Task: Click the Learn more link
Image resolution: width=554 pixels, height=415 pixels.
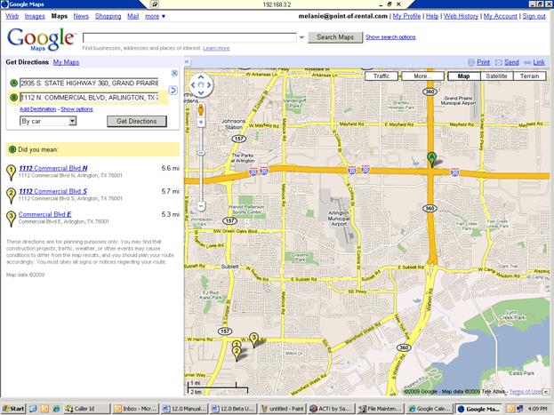Action: click(x=216, y=48)
